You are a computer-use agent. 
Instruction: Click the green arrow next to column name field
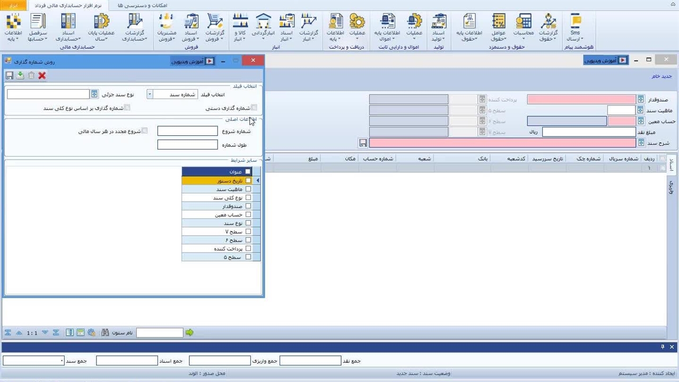click(189, 333)
